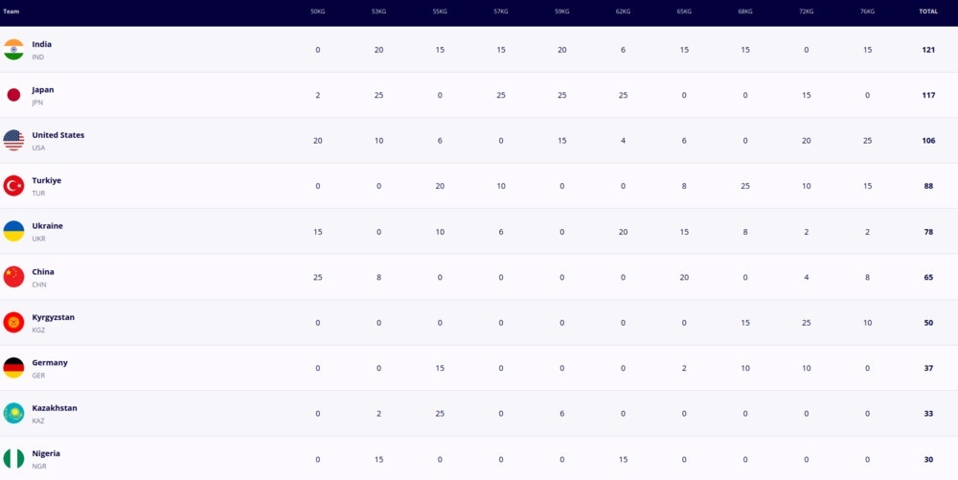This screenshot has width=958, height=480.
Task: Select the 50KG column header
Action: 317,11
